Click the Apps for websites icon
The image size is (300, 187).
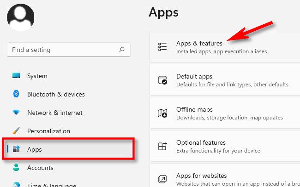coord(162,179)
